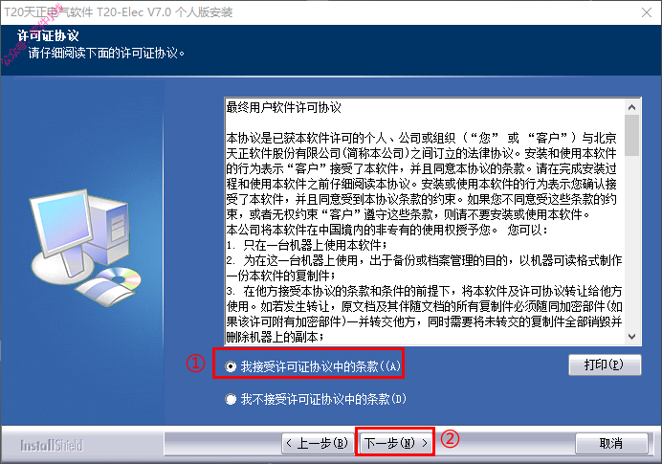Viewport: 662px width, 464px height.
Task: Click the license text scrollbar thumb
Action: coord(632,135)
